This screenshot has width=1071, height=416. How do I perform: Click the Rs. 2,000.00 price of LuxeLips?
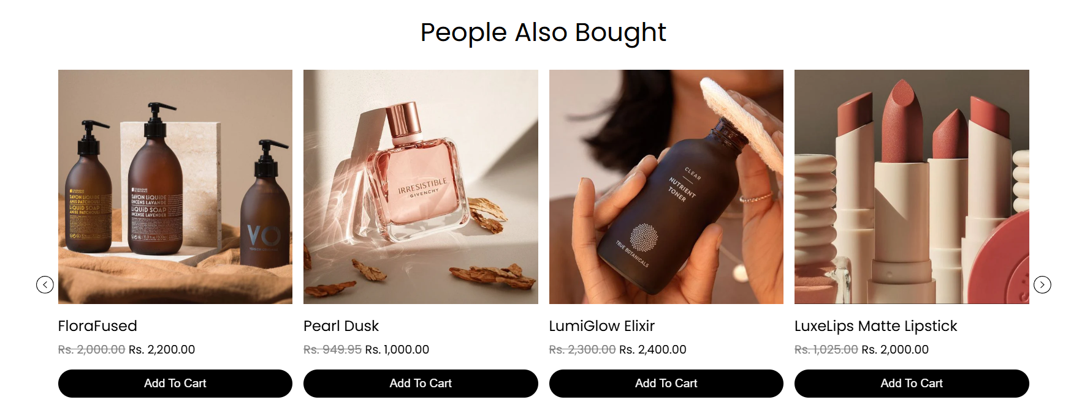[x=895, y=349]
